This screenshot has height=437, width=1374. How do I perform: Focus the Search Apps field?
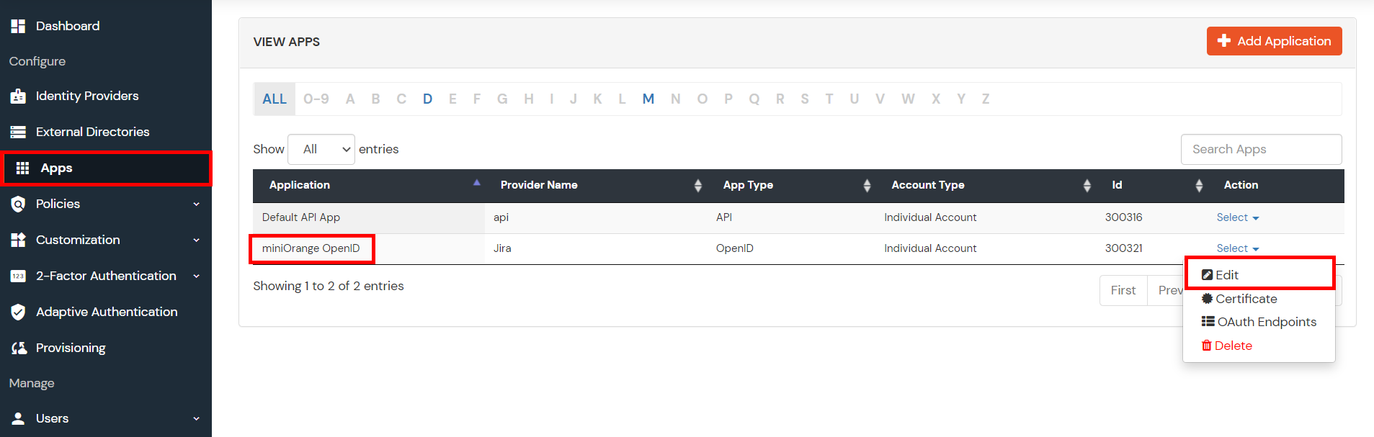click(x=1260, y=149)
